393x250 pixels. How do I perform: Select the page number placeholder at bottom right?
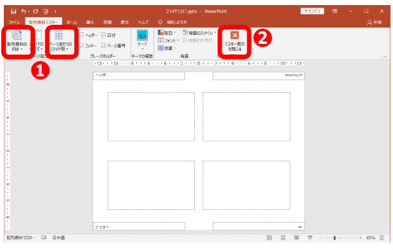click(259, 226)
